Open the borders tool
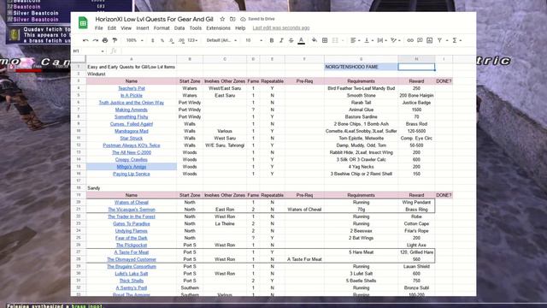547x308 pixels. (x=325, y=40)
